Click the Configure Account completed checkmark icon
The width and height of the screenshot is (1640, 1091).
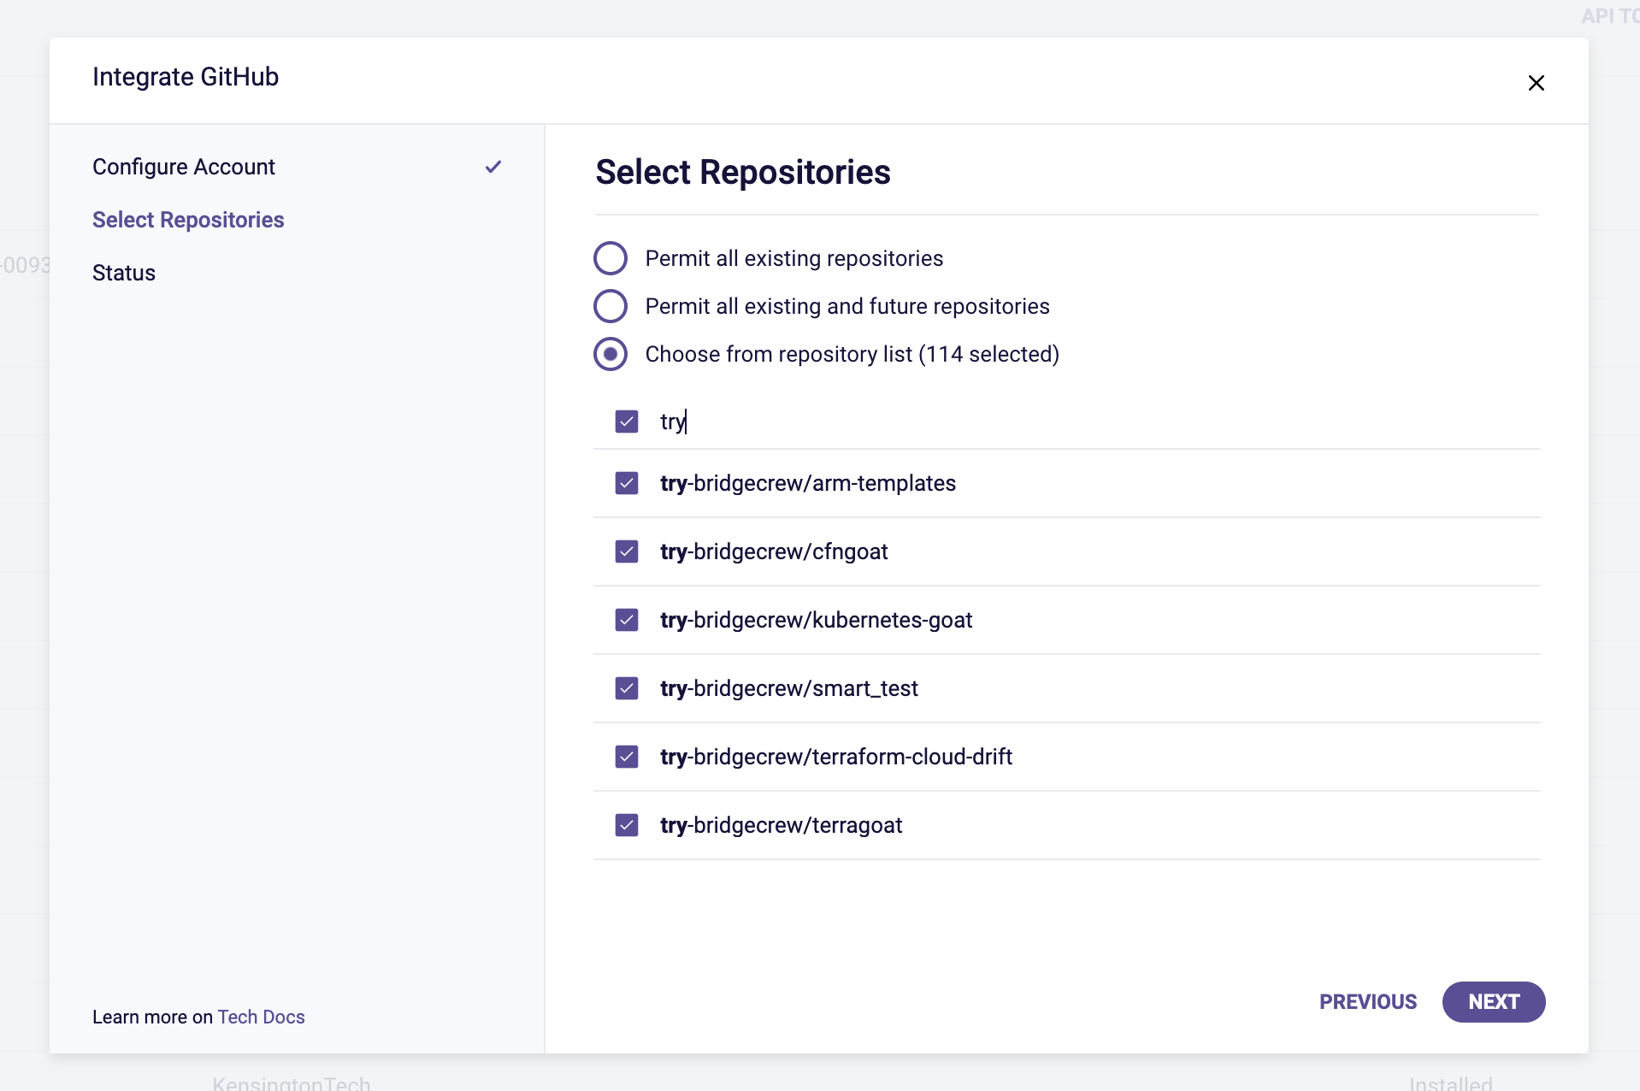click(493, 167)
